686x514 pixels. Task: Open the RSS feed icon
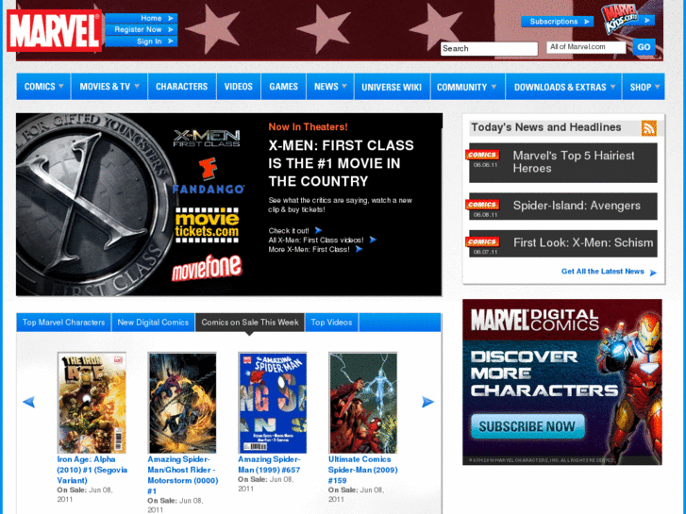tap(649, 128)
